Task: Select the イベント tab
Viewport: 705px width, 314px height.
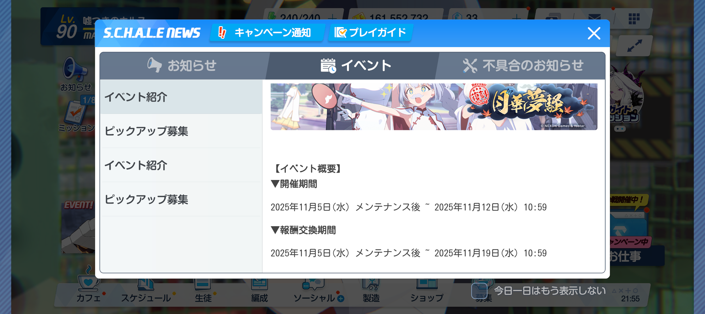Action: (x=356, y=66)
